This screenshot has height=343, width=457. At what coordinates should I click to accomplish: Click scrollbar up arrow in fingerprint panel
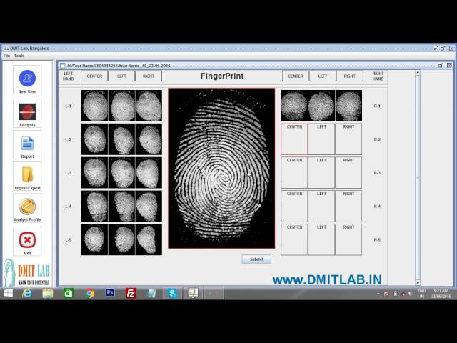pyautogui.click(x=418, y=73)
